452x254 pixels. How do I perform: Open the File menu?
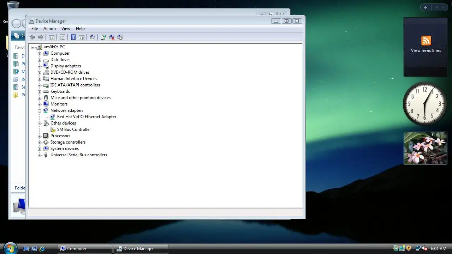[x=35, y=29]
